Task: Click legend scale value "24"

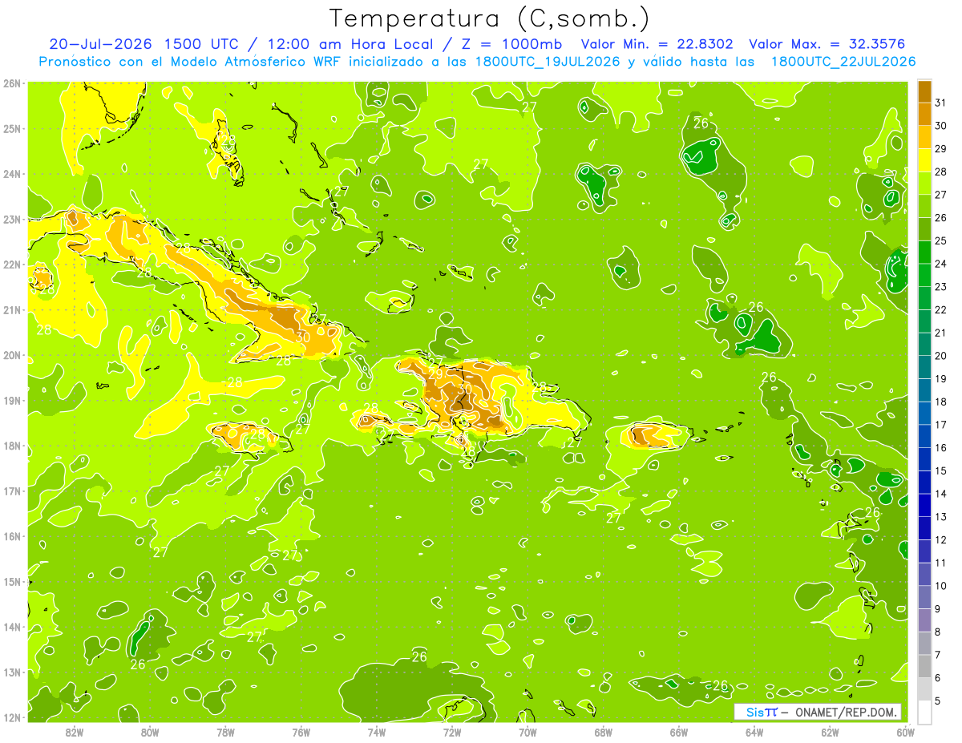Action: (940, 264)
